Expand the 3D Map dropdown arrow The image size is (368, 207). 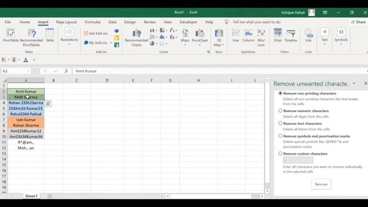click(223, 45)
